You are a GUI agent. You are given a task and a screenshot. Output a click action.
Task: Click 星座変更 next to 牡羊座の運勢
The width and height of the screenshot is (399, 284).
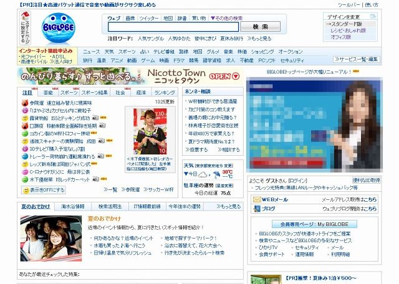(x=224, y=186)
